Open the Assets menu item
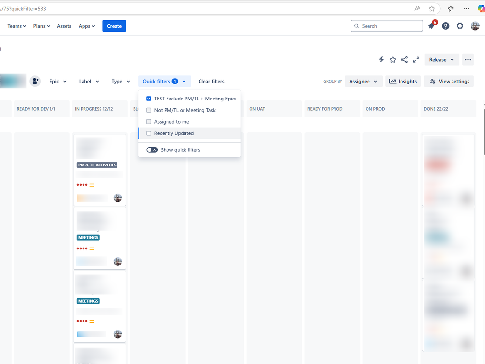The image size is (485, 364). point(64,26)
